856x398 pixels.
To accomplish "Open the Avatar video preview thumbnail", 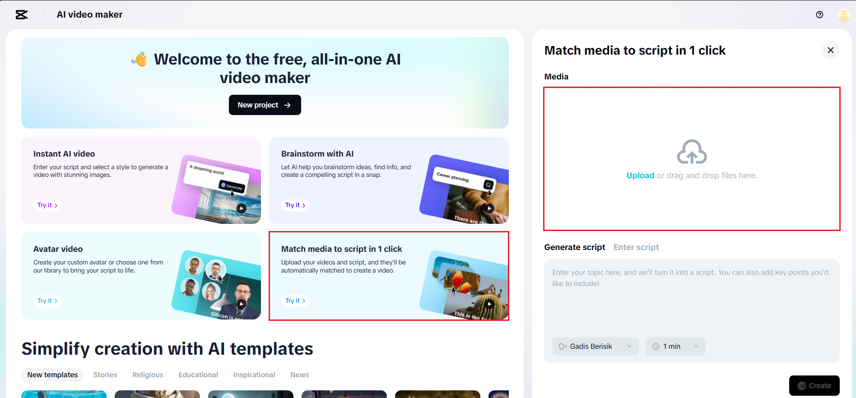I will pos(217,285).
